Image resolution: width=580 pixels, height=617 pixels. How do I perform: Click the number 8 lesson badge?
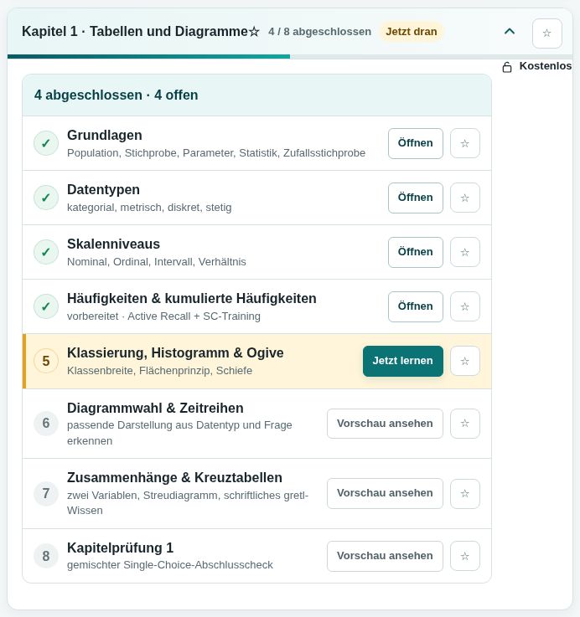46,556
